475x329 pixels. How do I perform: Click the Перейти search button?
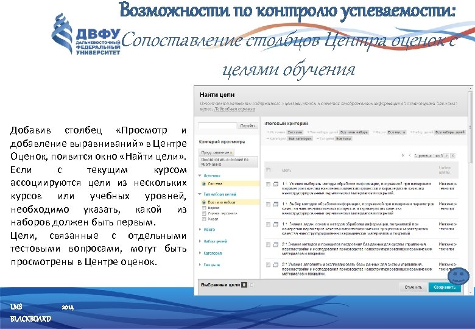pos(248,126)
